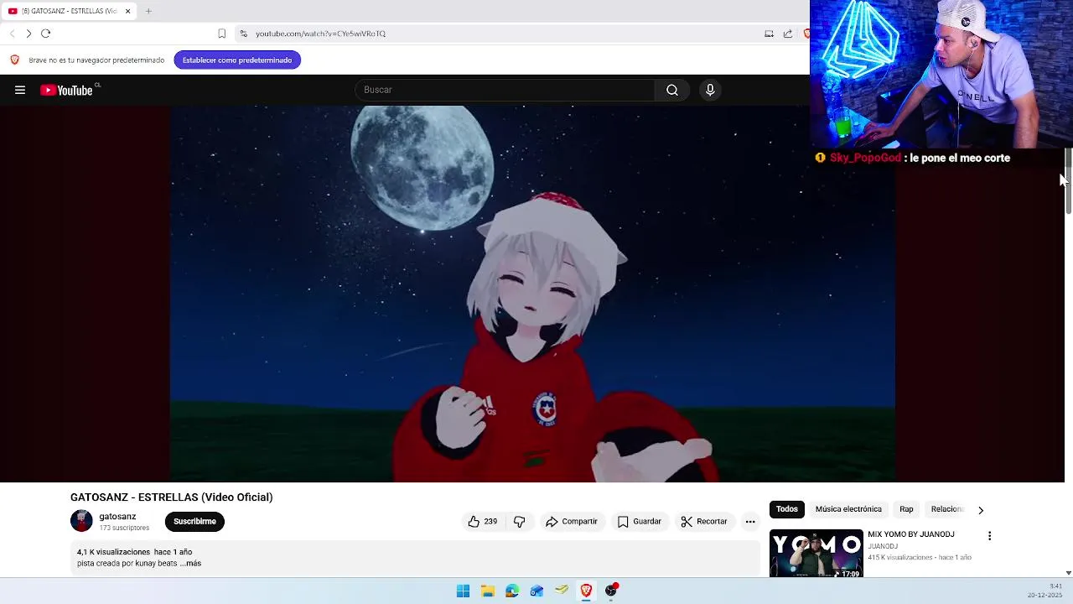Image resolution: width=1073 pixels, height=604 pixels.
Task: Like the video with thumbs up
Action: point(483,521)
